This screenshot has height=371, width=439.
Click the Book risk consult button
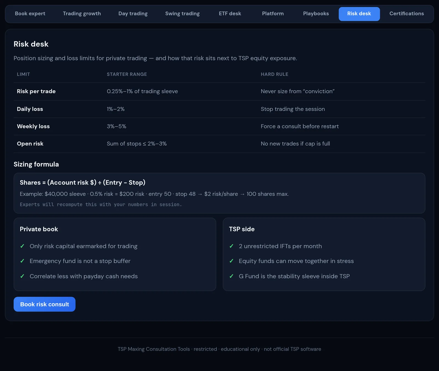coord(44,304)
